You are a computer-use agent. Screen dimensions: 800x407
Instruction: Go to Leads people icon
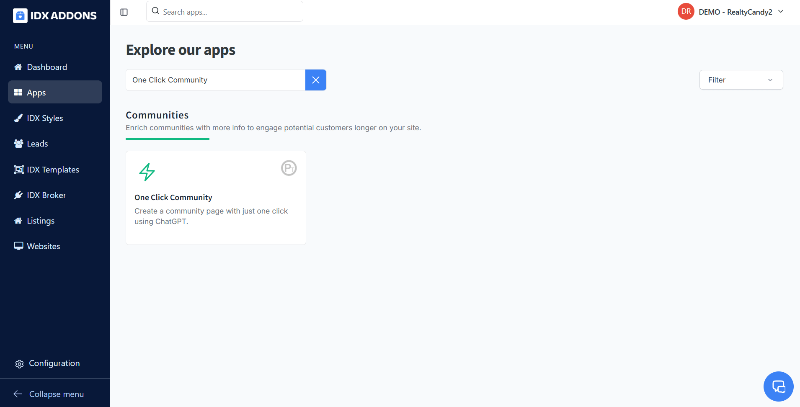coord(18,144)
